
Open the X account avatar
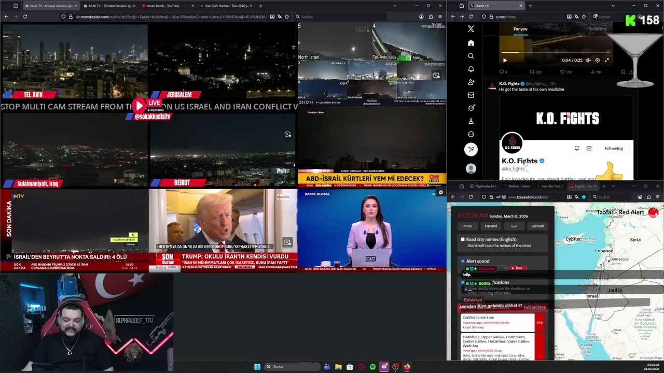[x=471, y=168]
